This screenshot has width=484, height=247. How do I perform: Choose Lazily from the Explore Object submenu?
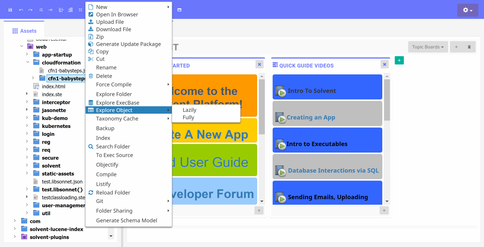point(189,110)
